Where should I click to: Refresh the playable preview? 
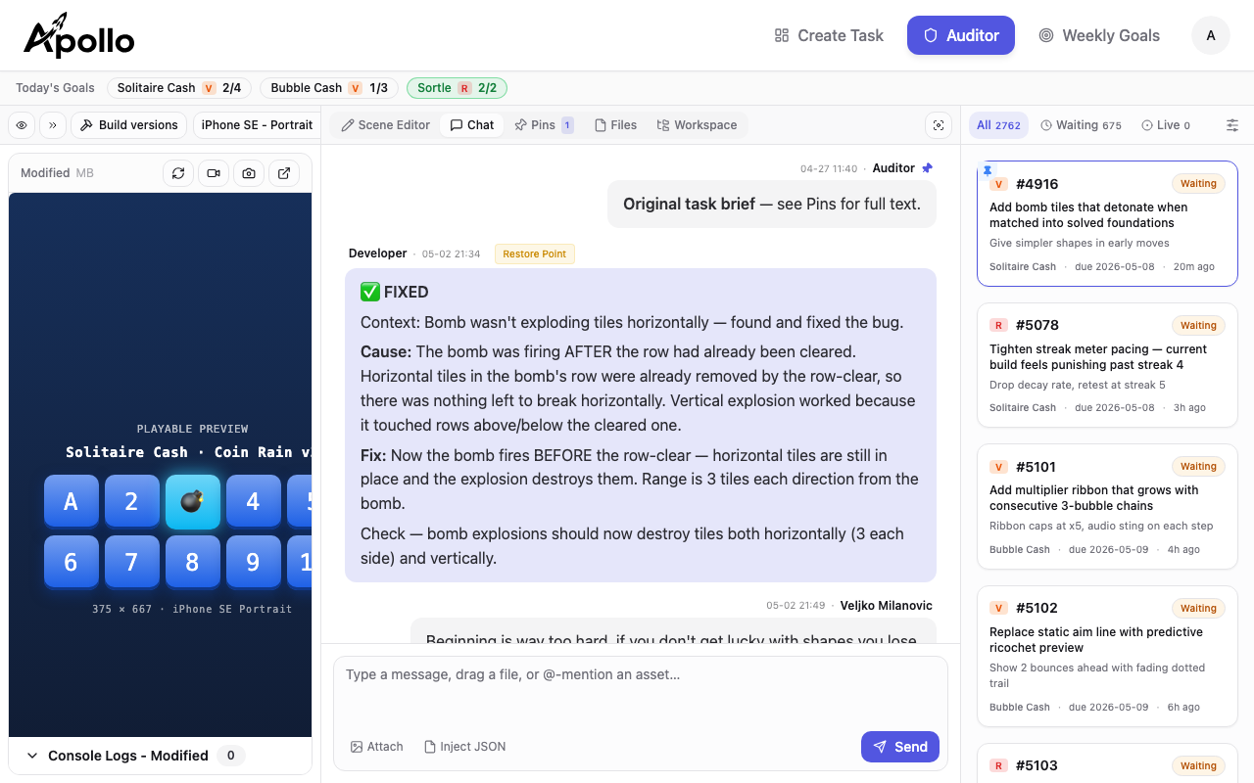click(178, 173)
